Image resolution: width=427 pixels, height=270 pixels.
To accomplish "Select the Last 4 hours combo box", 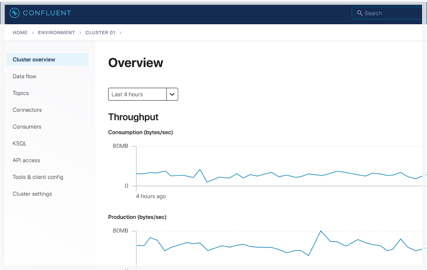I will [137, 94].
